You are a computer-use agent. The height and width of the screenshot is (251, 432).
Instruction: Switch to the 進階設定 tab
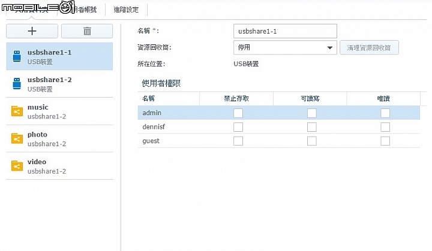point(126,10)
